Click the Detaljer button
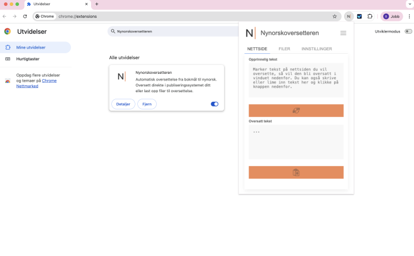The width and height of the screenshot is (414, 256). [123, 104]
